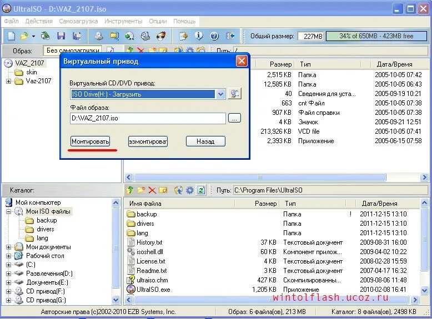The image size is (432, 319).
Task: Click the browse '...' button for image file
Action: 234,118
